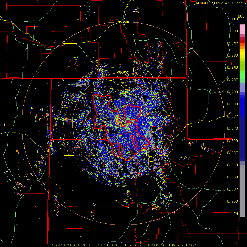The height and width of the screenshot is (247, 247).
Task: Click the CORRELATION COEFFICIENT (CC) title text
Action: click(x=86, y=245)
